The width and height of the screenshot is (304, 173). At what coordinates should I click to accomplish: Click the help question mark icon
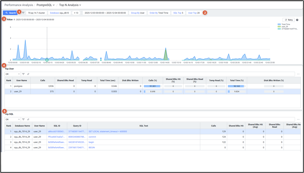point(297,20)
